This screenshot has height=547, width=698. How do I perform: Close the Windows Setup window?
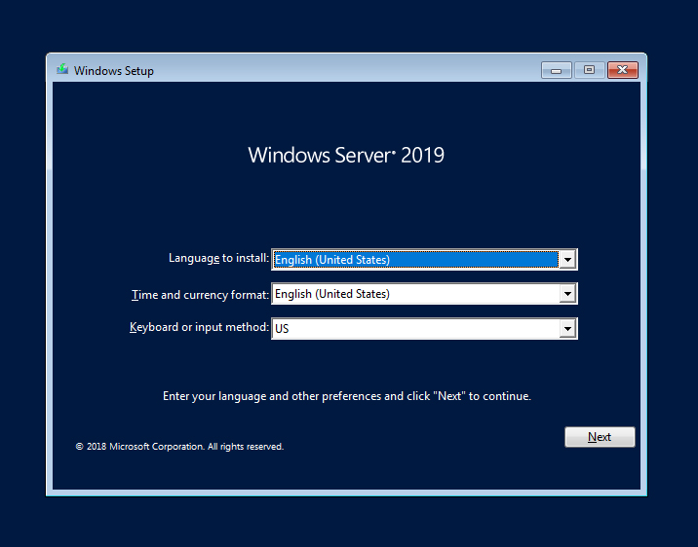pos(623,70)
